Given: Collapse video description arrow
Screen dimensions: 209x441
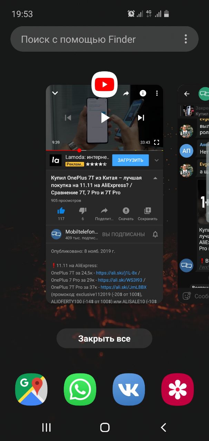Looking at the screenshot, I should click(x=155, y=178).
